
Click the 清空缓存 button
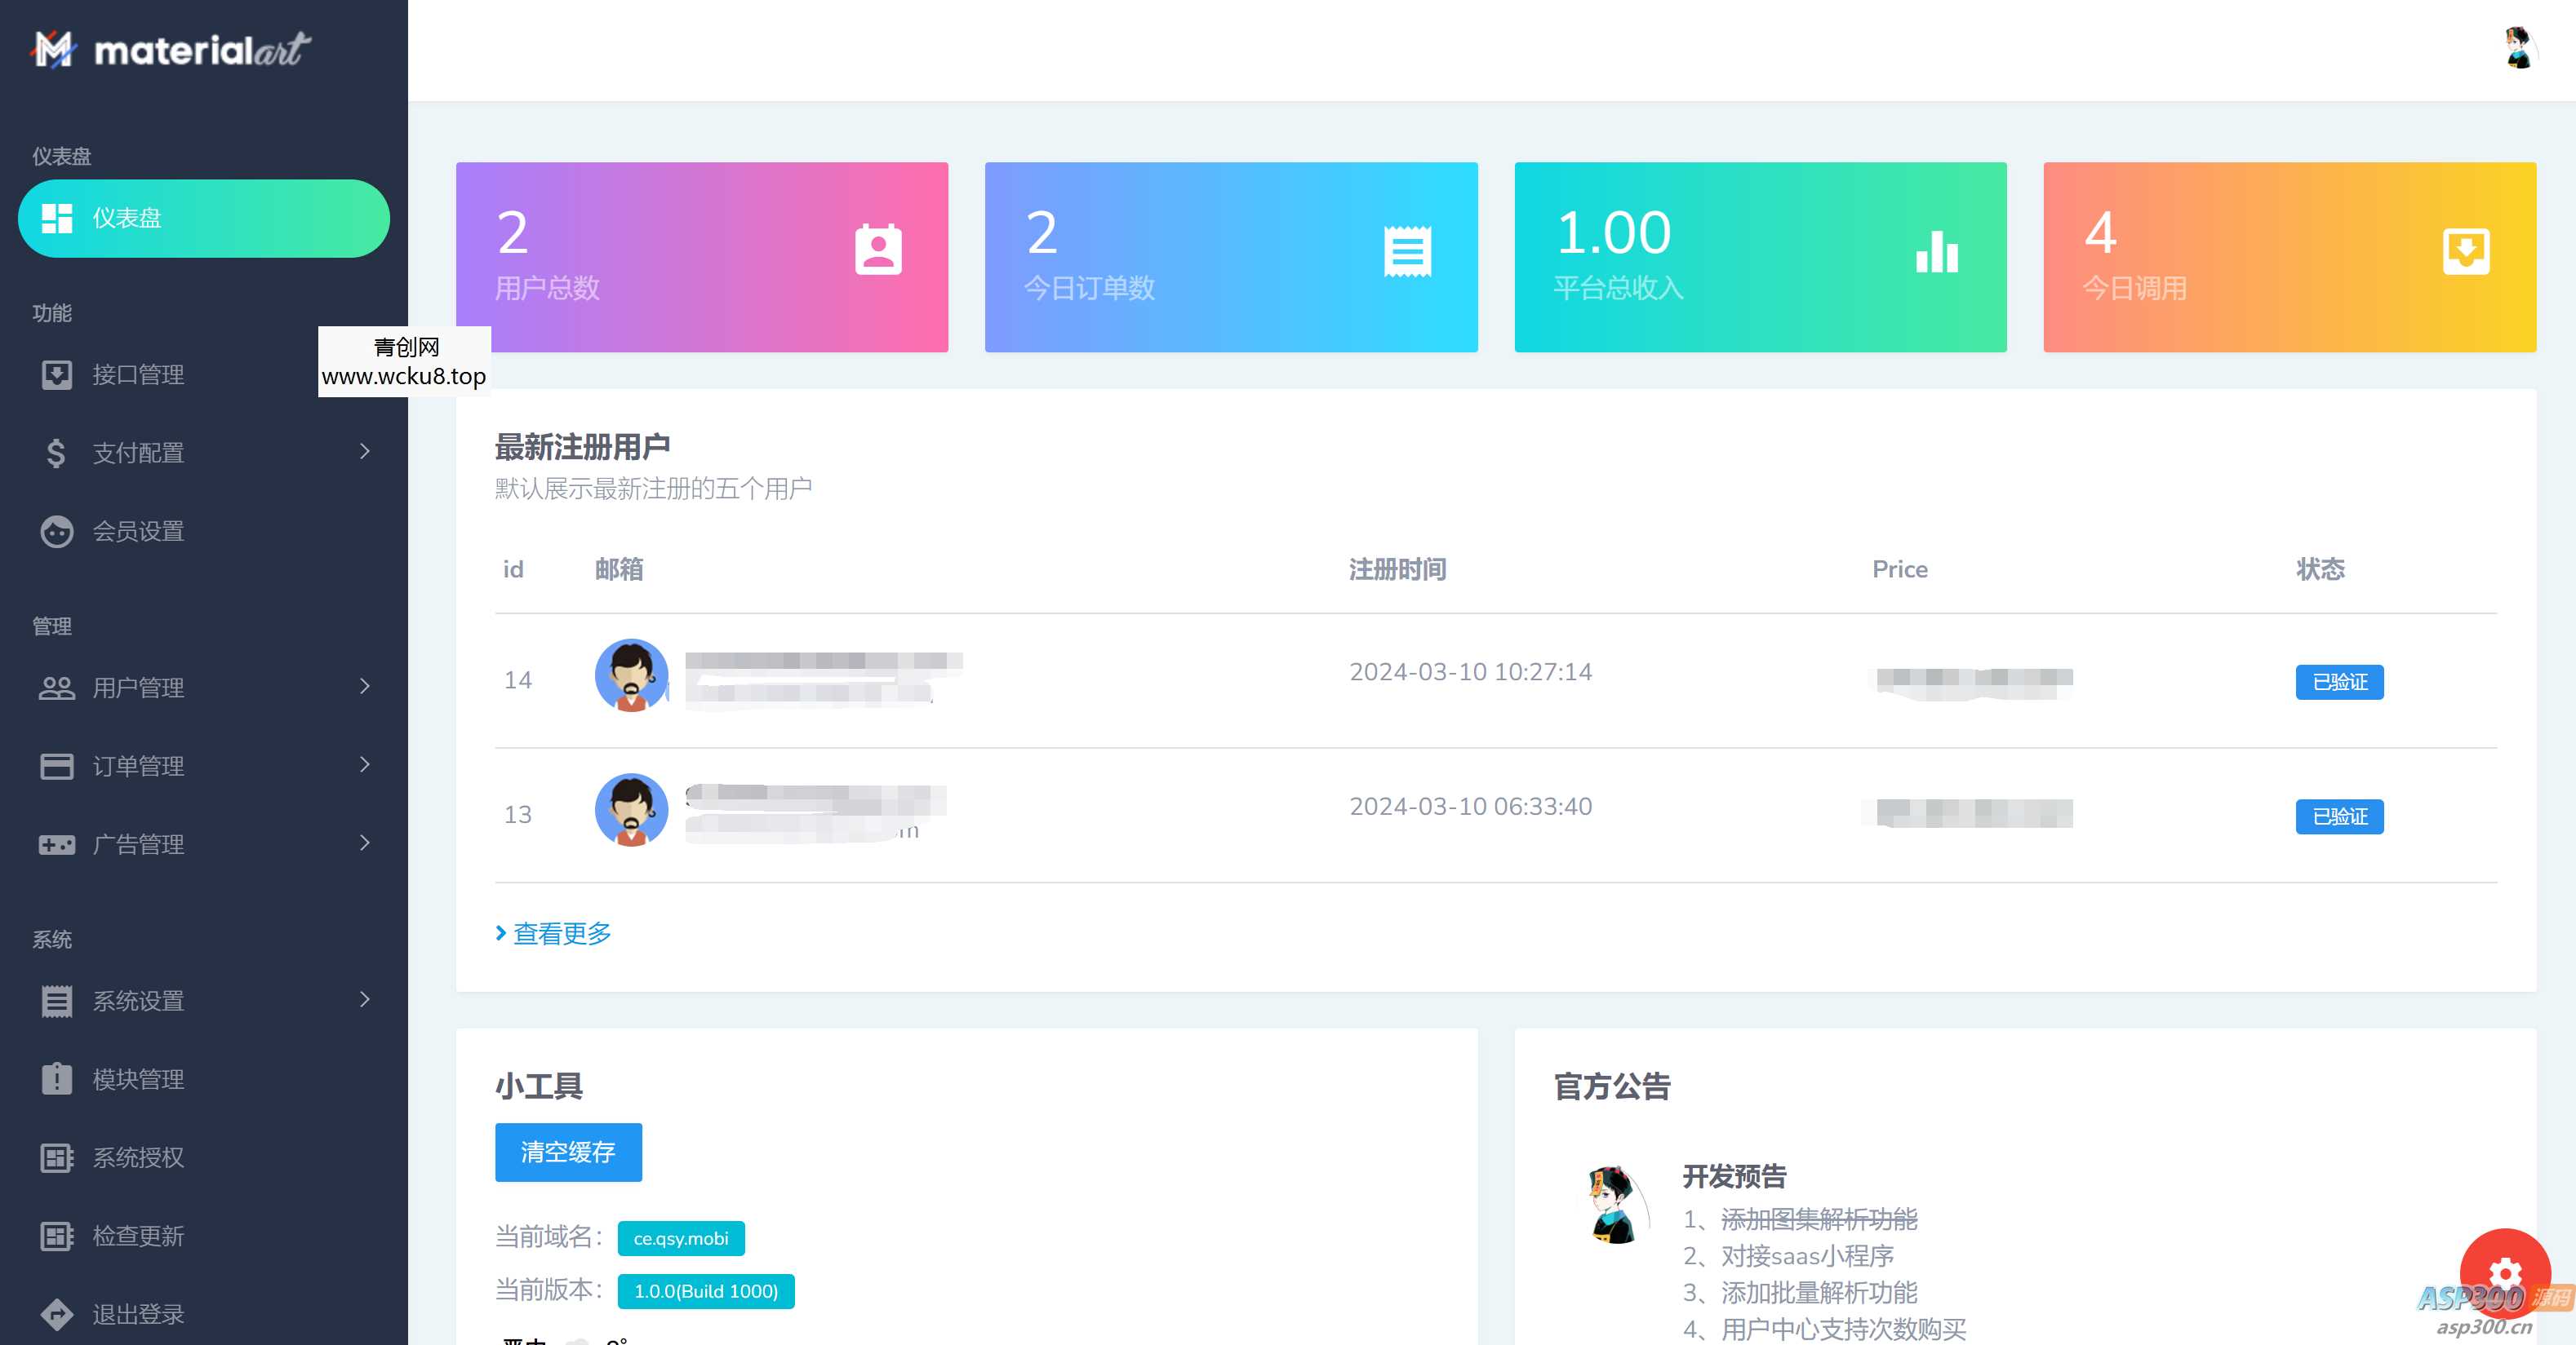(567, 1153)
